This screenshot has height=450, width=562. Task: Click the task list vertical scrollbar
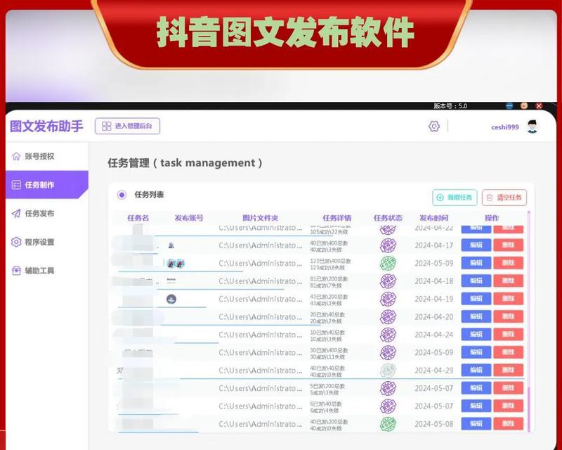pos(529,321)
